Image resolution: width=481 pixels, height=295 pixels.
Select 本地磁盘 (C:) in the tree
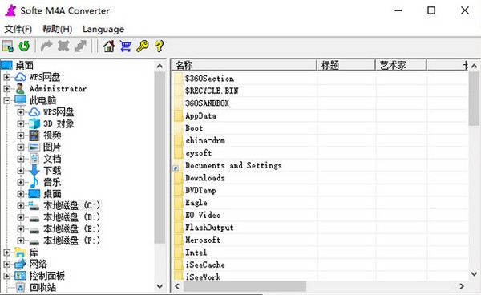72,205
